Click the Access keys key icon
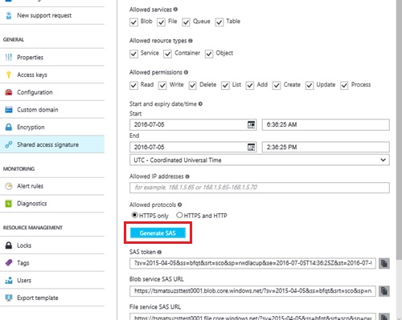This screenshot has height=320, width=402. [x=9, y=75]
